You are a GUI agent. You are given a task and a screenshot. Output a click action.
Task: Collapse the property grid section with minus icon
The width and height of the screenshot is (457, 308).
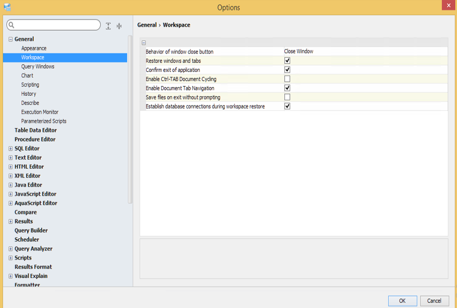(144, 43)
